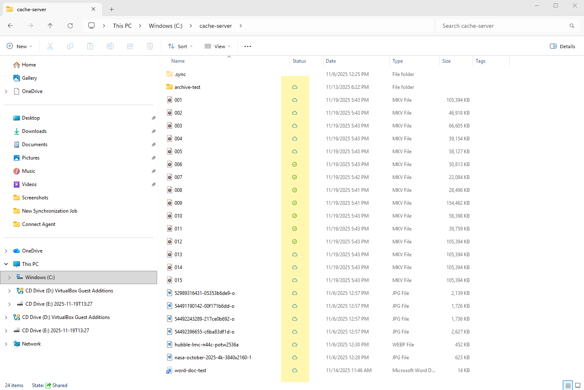Refresh the current folder view
Viewport: 584px width, 390px height.
[70, 26]
